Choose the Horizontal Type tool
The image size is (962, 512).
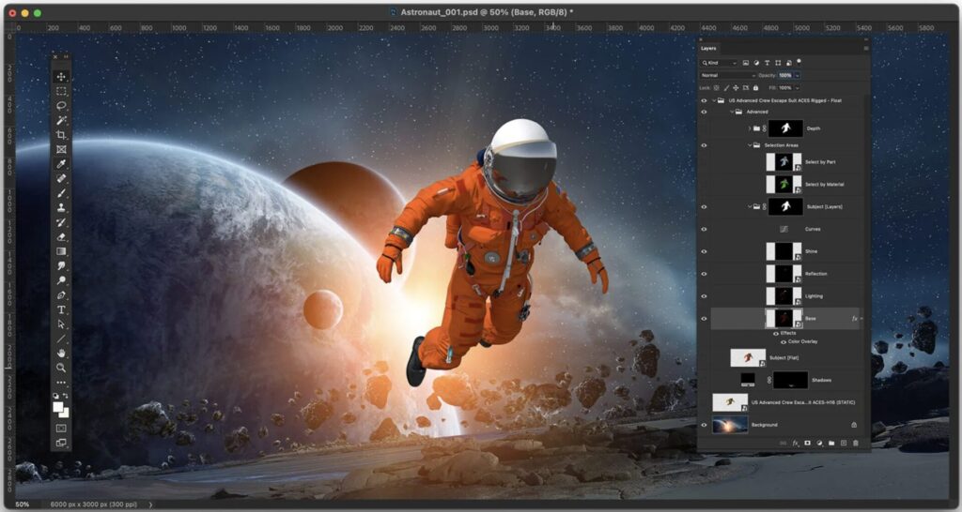[61, 309]
